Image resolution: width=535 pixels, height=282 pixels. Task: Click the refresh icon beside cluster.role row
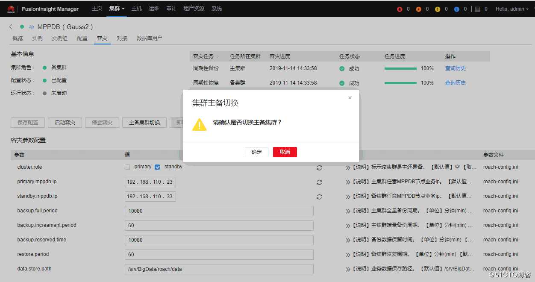(x=319, y=168)
